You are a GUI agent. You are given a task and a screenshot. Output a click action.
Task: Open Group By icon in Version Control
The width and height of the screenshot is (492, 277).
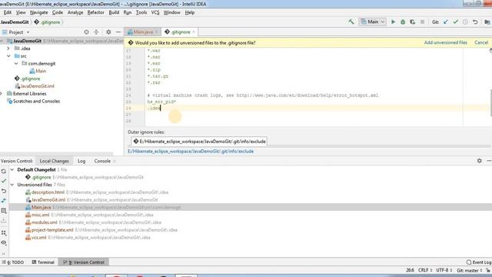coord(4,232)
